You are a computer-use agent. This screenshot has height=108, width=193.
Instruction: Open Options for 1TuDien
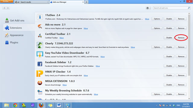[x=157, y=19]
